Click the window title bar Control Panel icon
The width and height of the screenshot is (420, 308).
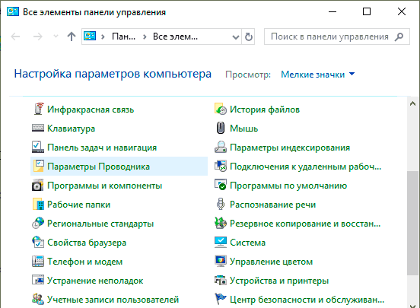[x=13, y=11]
